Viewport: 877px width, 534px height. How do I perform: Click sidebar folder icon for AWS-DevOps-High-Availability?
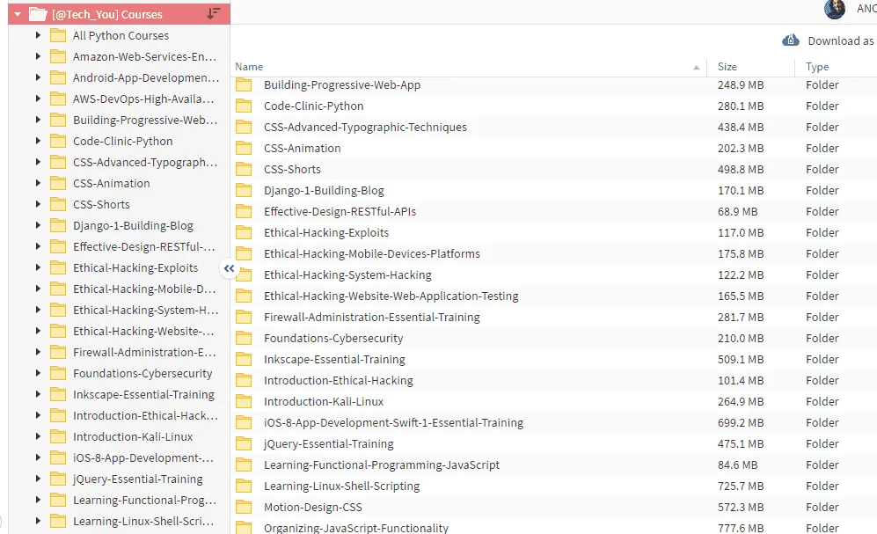[58, 99]
